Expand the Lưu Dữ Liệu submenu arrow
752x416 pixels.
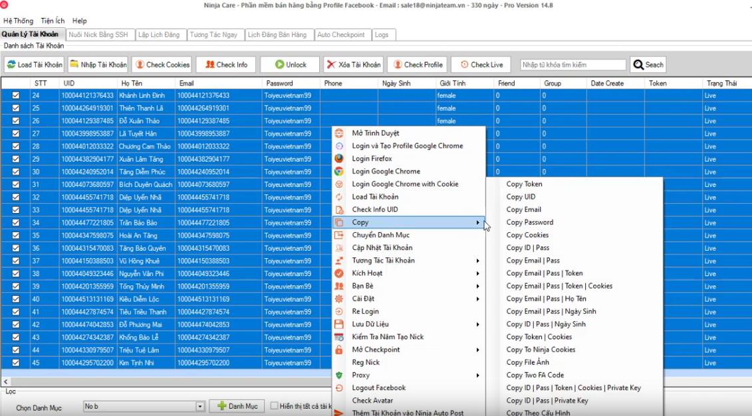click(477, 324)
